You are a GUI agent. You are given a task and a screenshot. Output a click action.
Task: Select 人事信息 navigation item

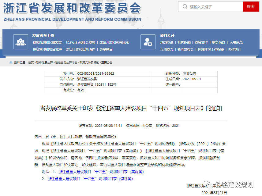pos(236,42)
